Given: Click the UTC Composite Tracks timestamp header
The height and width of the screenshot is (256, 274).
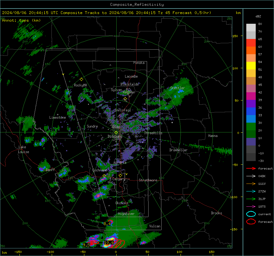Looking at the screenshot, I should (107, 13).
